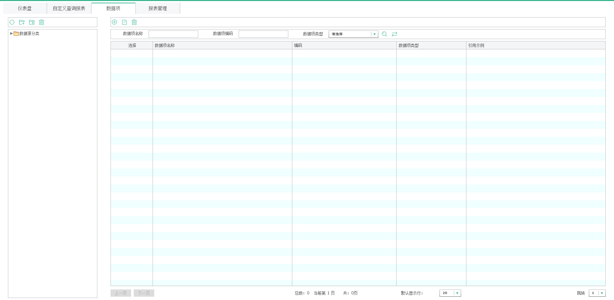Click the magnifier search icon
The width and height of the screenshot is (614, 300).
[x=384, y=34]
